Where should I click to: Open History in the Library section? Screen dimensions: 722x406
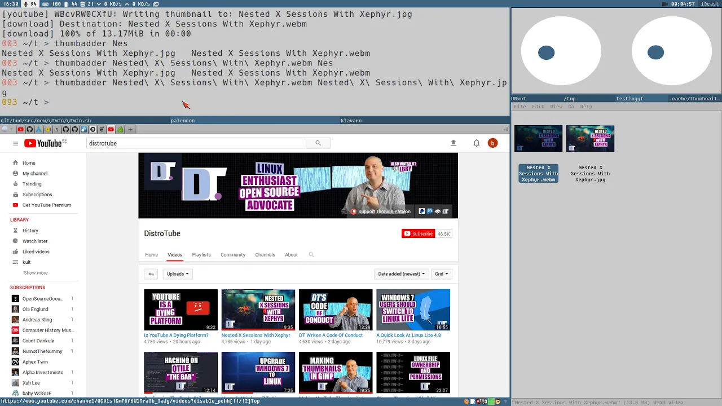pos(30,231)
